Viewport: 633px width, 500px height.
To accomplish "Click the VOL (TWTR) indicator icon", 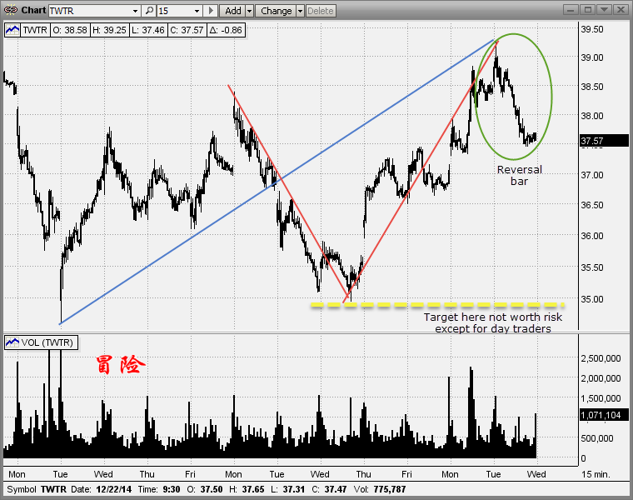I will pyautogui.click(x=12, y=342).
